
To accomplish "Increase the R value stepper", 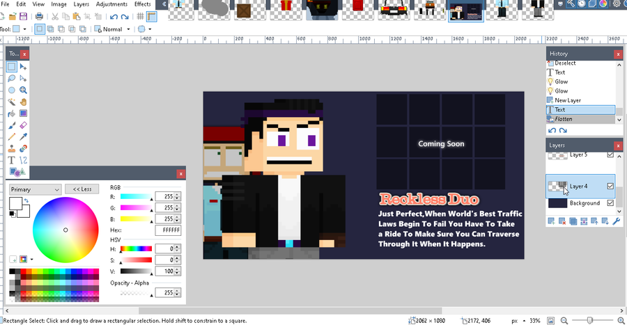I will pos(178,194).
